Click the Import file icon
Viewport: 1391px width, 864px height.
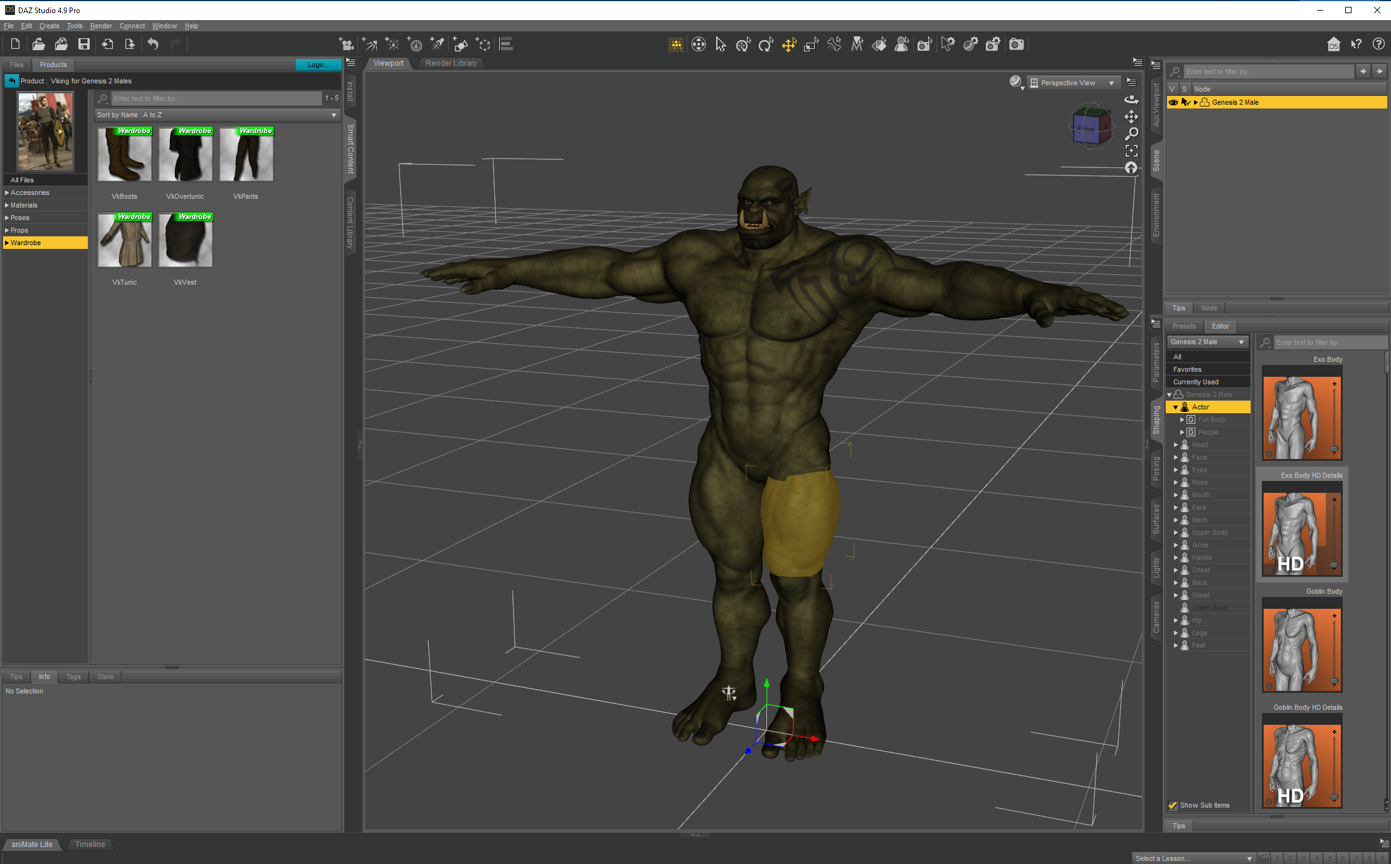click(x=107, y=44)
